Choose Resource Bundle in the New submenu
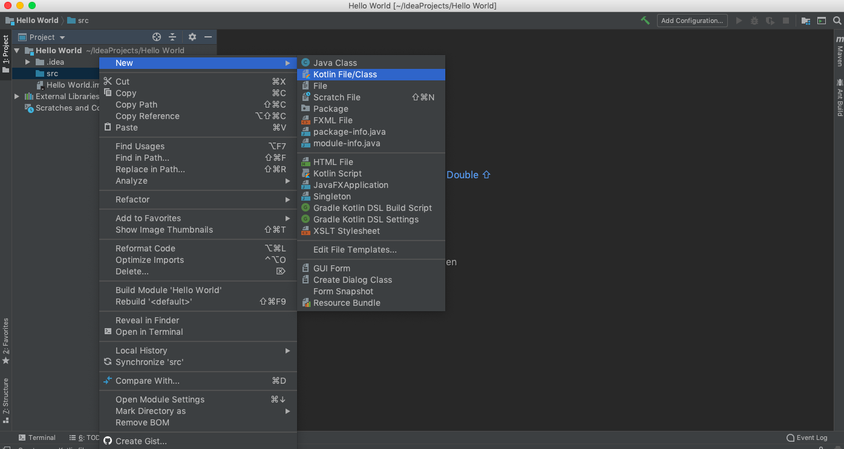 tap(371, 303)
